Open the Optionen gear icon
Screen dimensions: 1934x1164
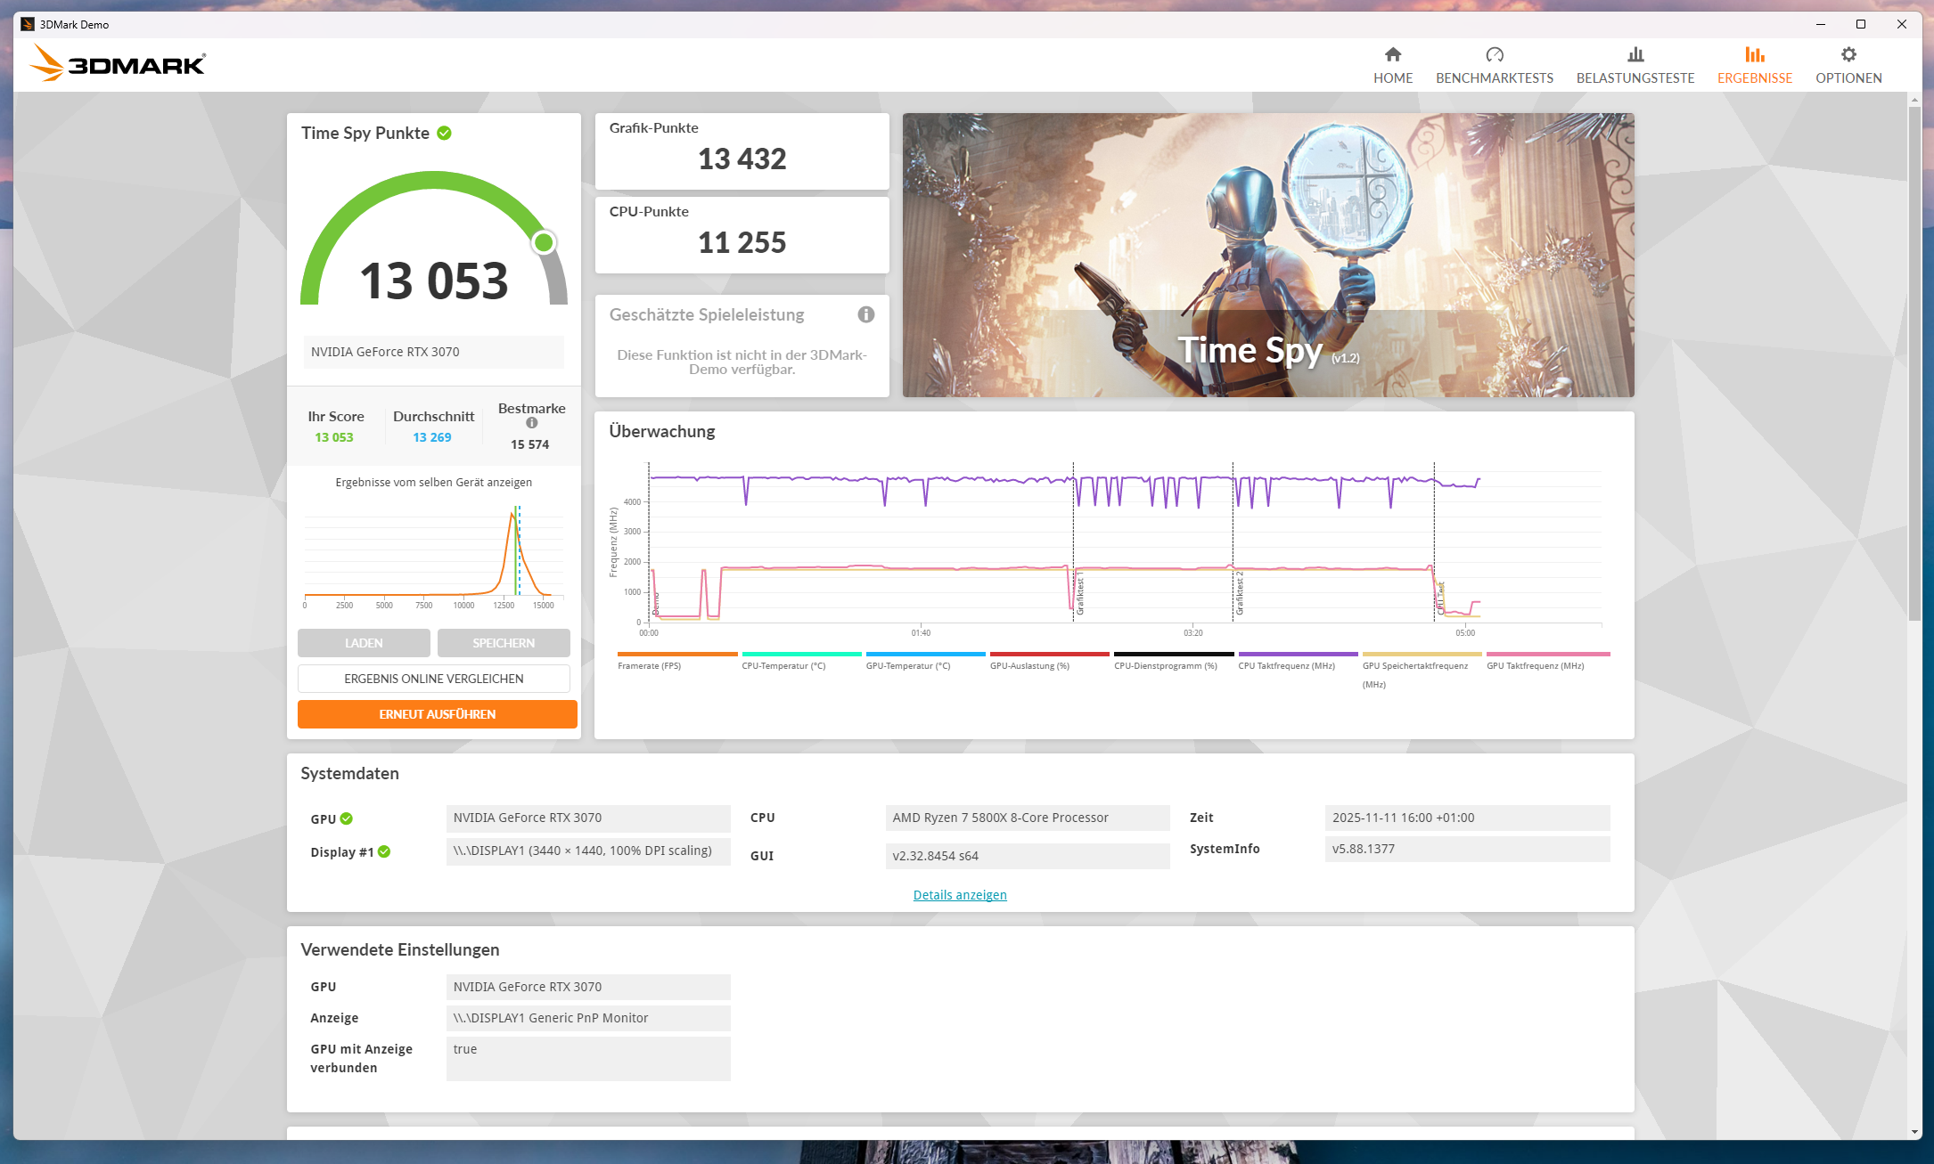click(1848, 55)
